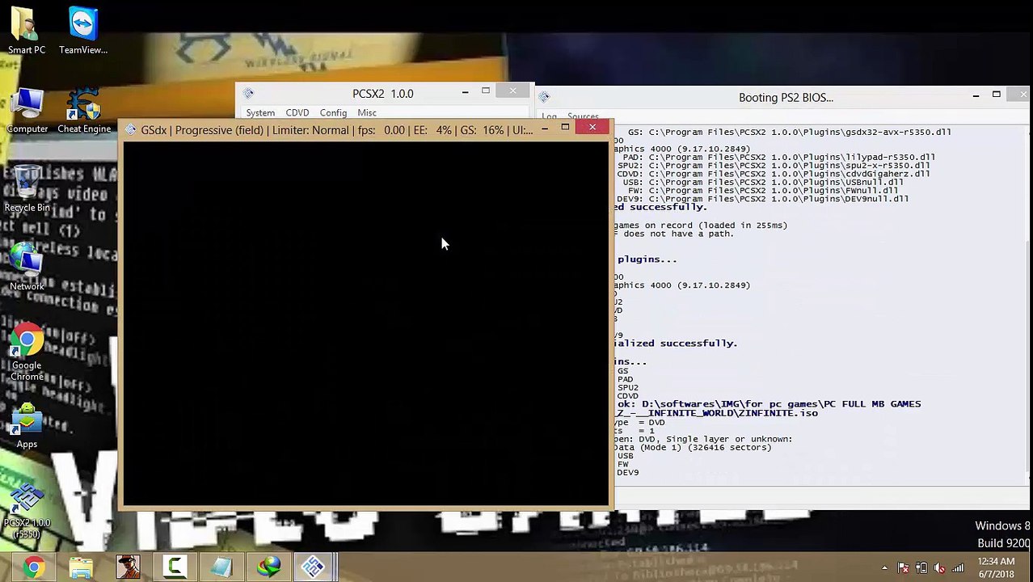Viewport: 1033px width, 582px height.
Task: Click log line with lilypad-r5350.dll
Action: [779, 157]
